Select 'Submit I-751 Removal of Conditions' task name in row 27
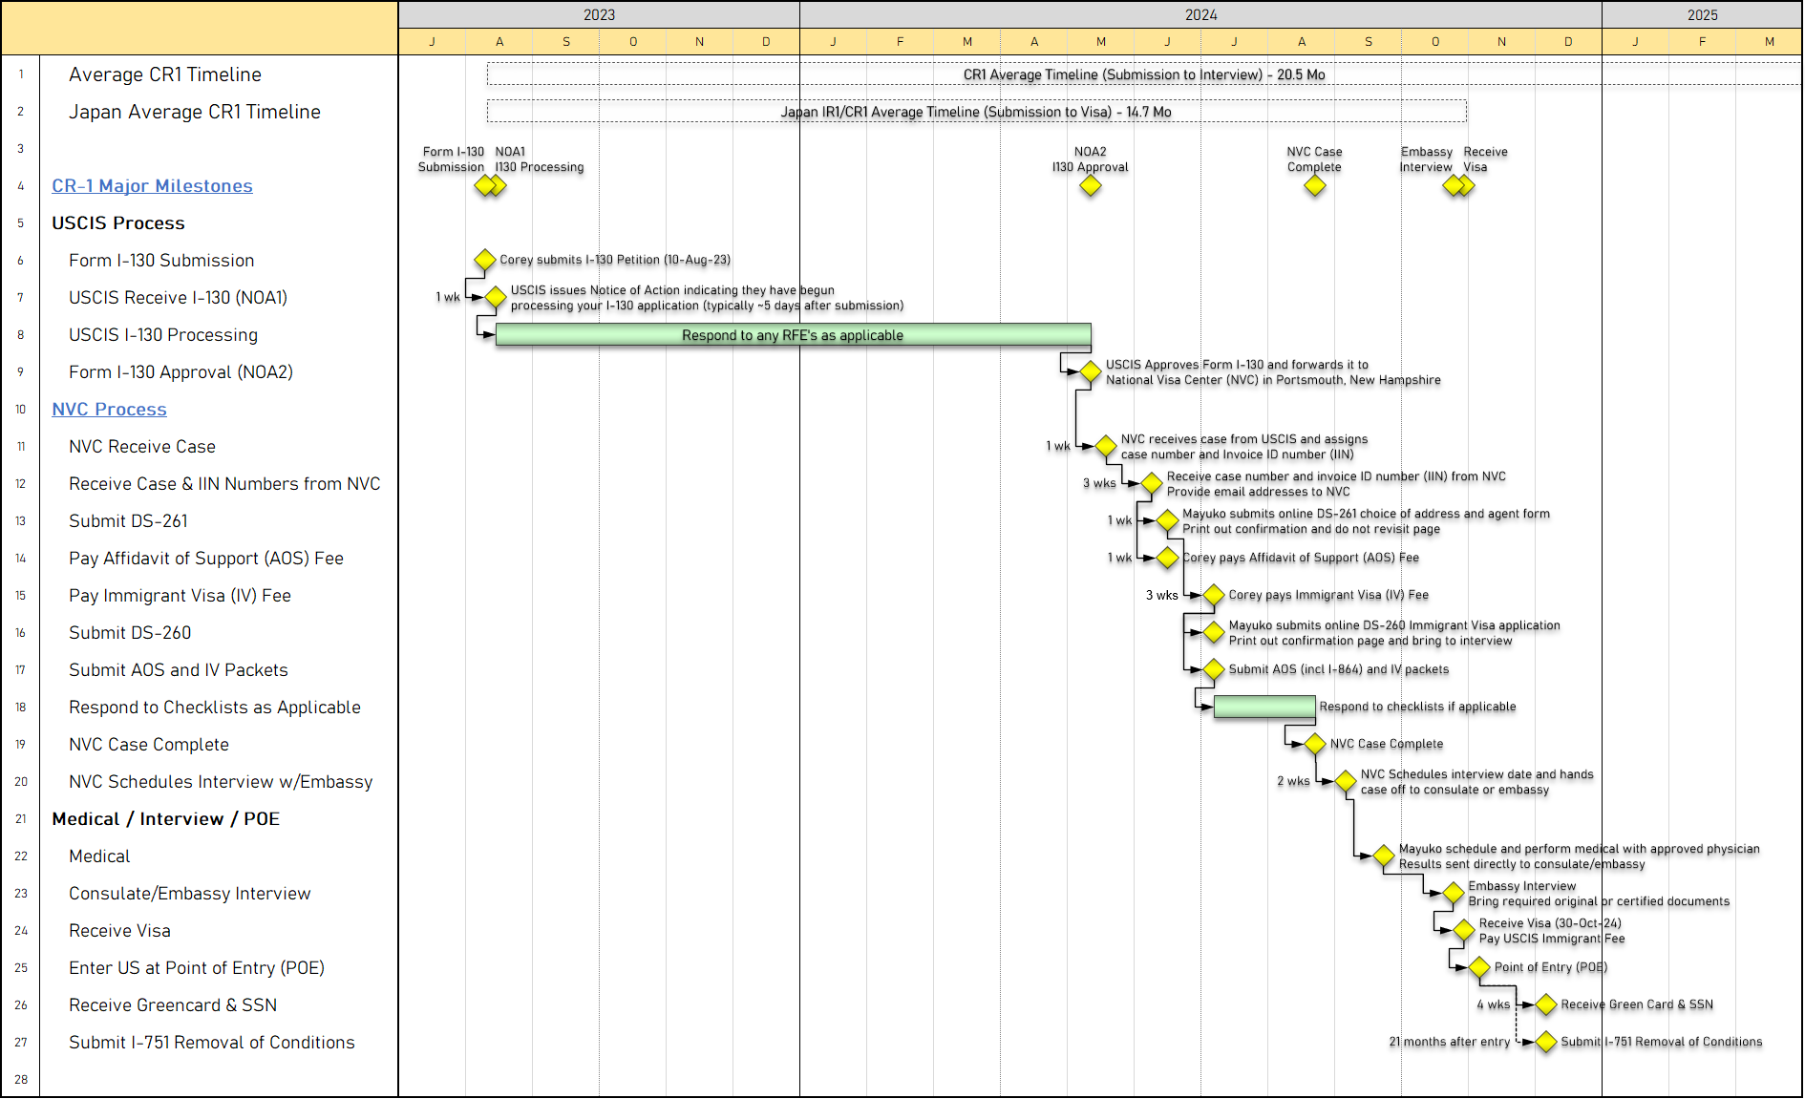 212,1043
